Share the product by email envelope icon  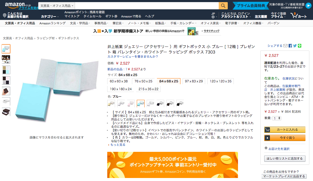click(x=286, y=46)
